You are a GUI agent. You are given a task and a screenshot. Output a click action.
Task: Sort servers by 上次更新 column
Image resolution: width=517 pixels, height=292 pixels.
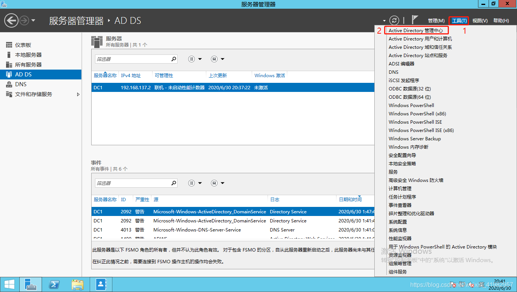click(218, 75)
